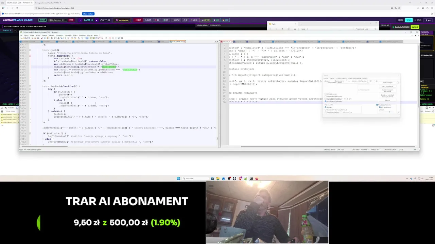Click the browser address bar with index.HTML

[x=211, y=8]
